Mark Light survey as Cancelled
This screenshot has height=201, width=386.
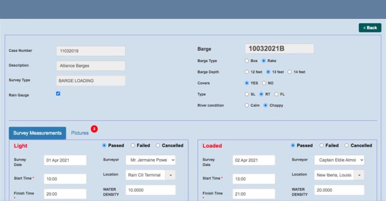point(158,145)
